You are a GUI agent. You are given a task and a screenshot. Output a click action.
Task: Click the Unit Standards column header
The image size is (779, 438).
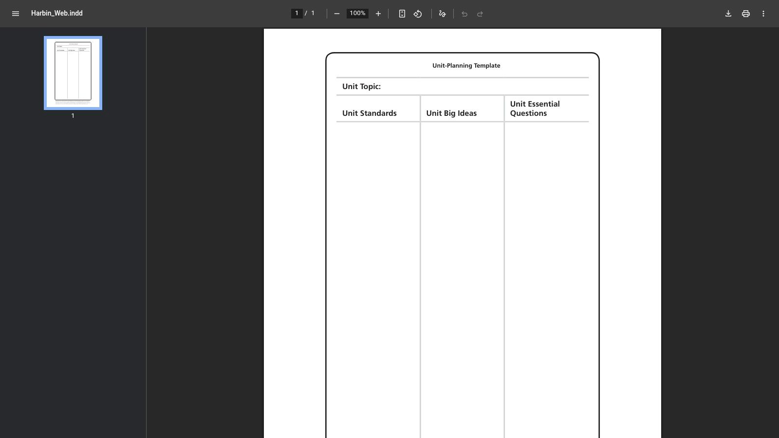[x=369, y=113]
